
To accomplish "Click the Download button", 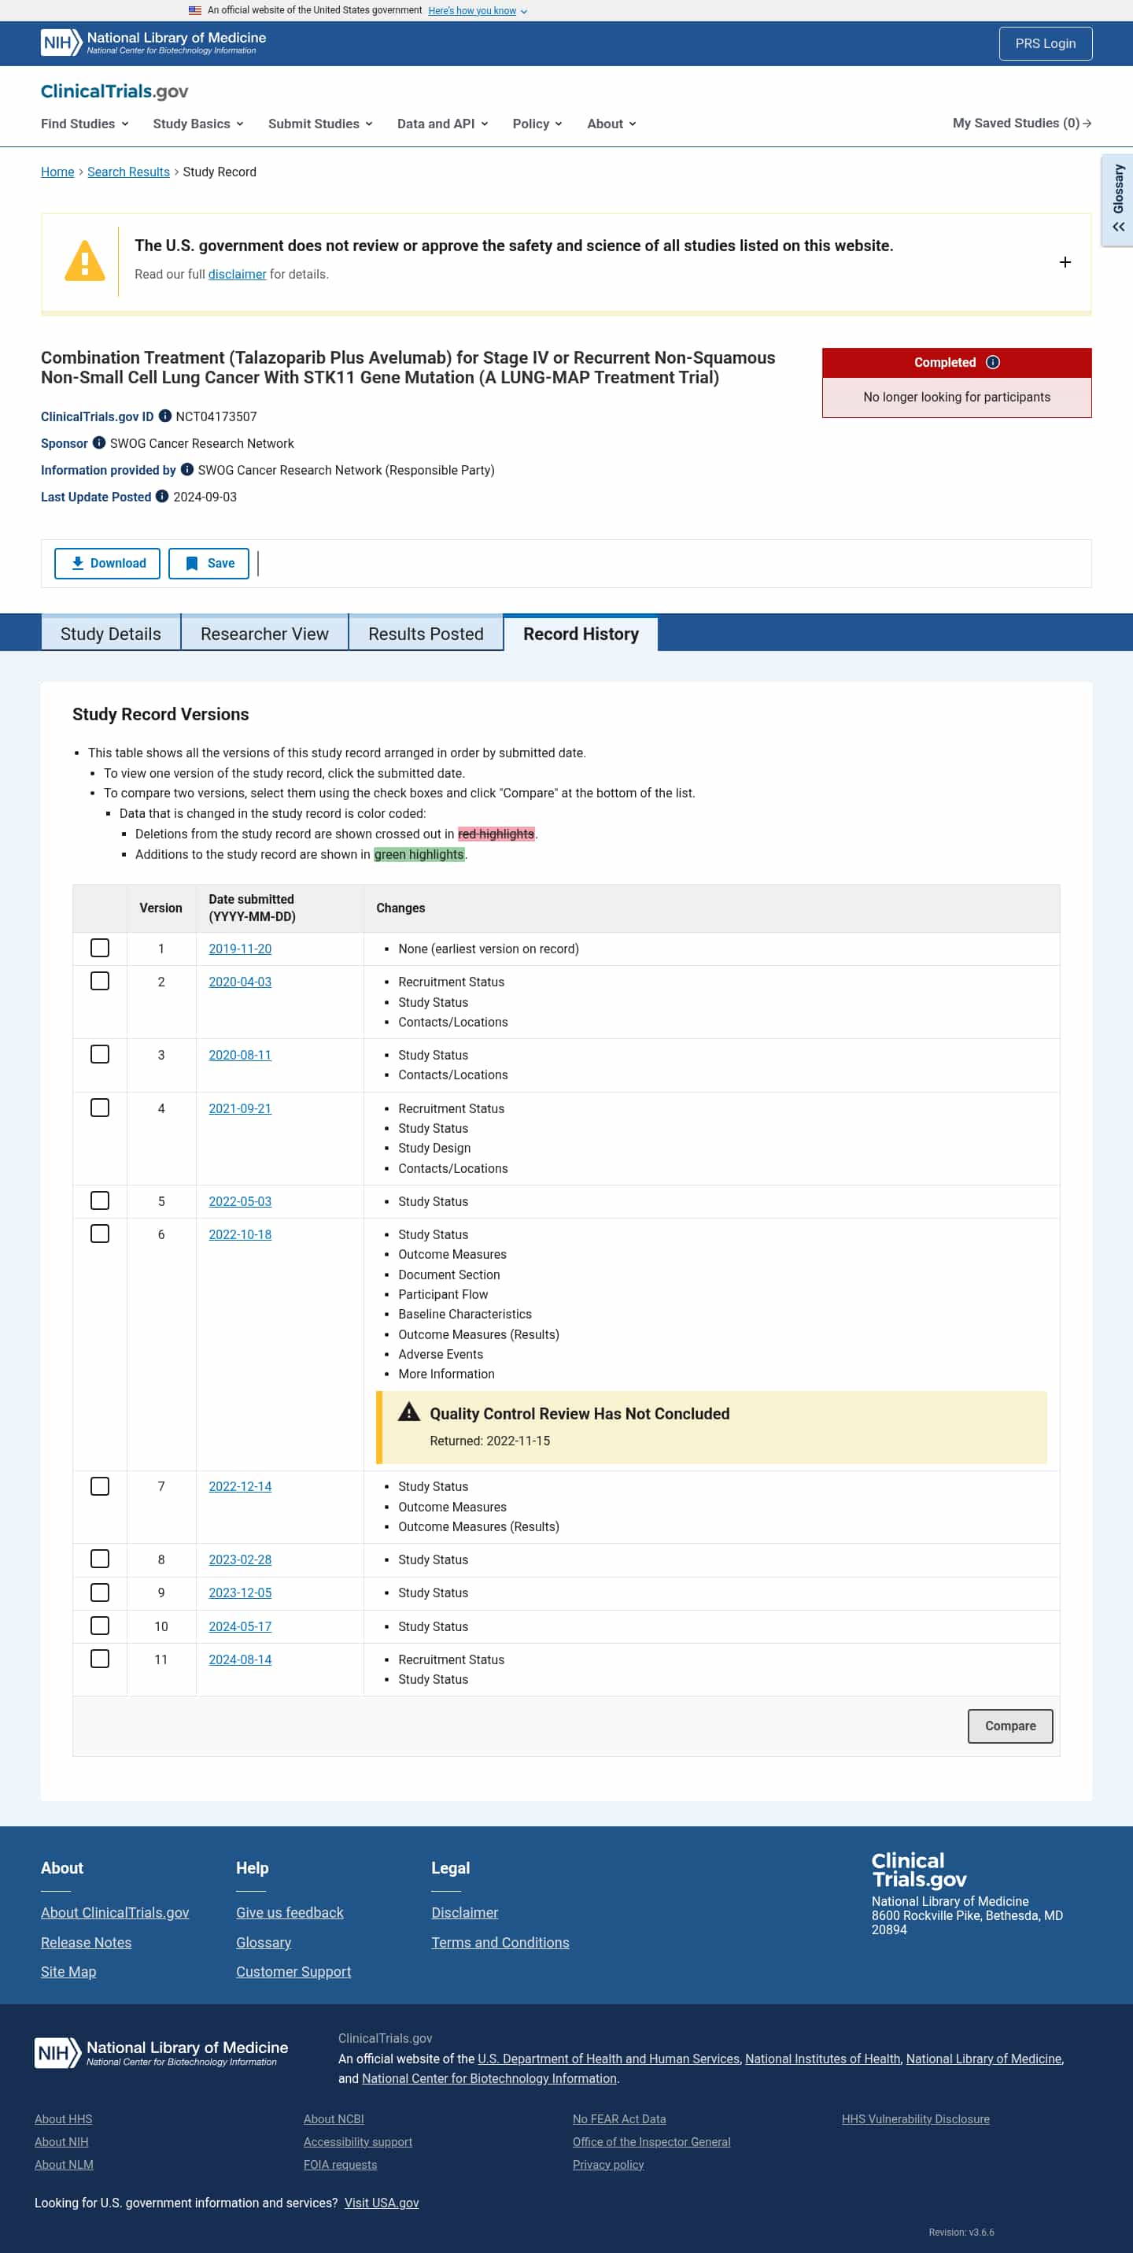I will [x=108, y=564].
